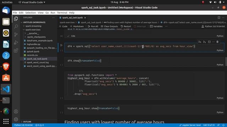Click Clear Outputs button
The image size is (227, 127).
coord(109,26)
